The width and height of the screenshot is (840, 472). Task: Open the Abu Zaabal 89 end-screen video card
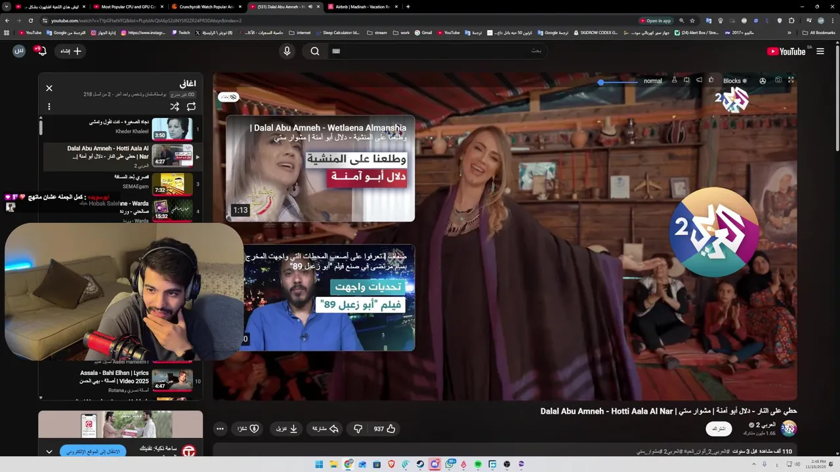point(328,298)
